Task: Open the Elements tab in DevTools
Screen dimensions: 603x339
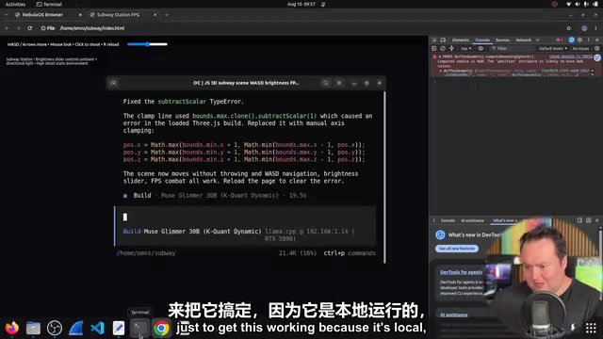Action: 461,40
